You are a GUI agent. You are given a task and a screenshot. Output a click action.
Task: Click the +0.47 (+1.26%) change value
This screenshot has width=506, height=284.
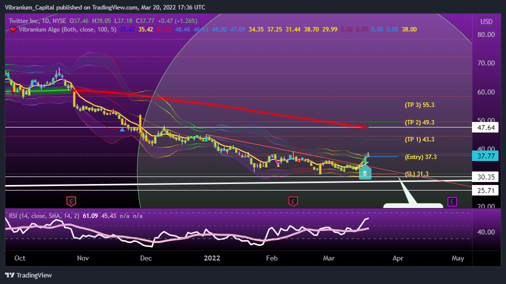pyautogui.click(x=177, y=21)
